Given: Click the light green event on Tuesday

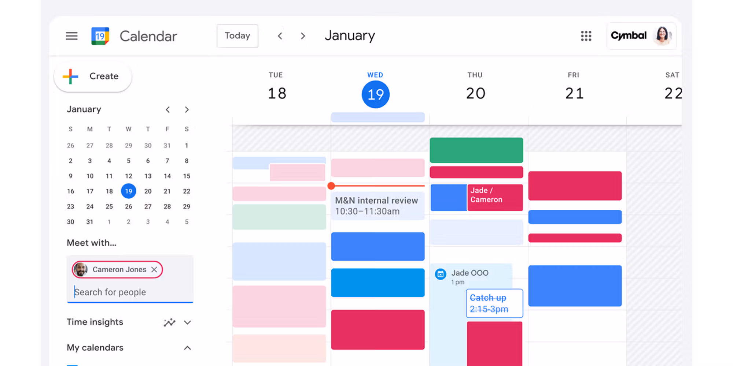Looking at the screenshot, I should coord(279,217).
